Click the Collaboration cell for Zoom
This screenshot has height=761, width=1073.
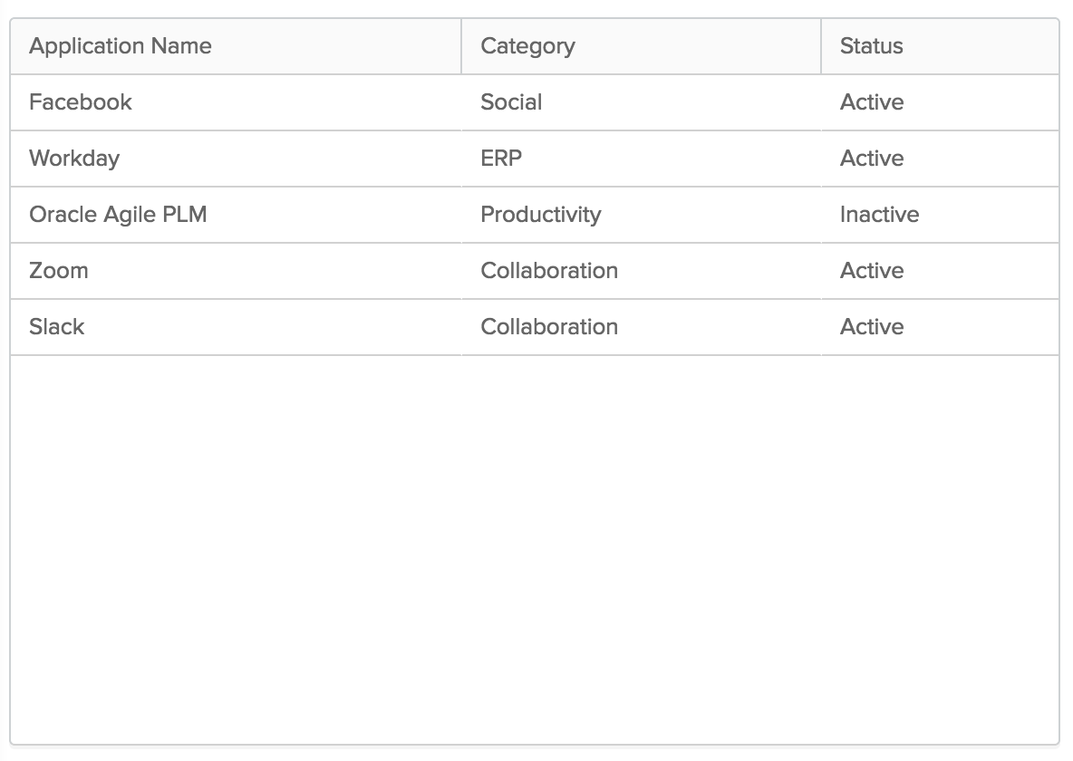pos(549,271)
